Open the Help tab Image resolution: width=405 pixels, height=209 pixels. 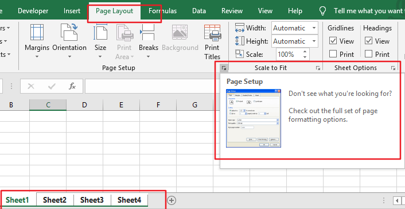click(295, 11)
